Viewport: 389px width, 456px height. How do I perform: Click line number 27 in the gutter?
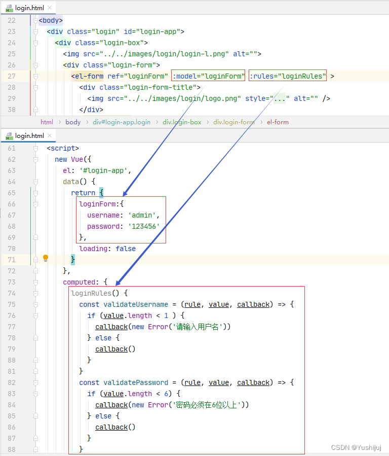pyautogui.click(x=12, y=76)
